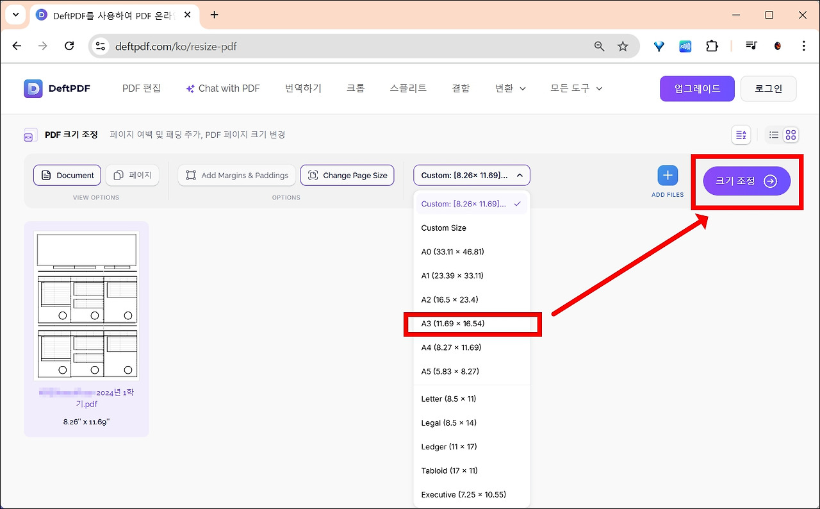Click the 업그레이드 button
This screenshot has width=820, height=509.
[697, 89]
